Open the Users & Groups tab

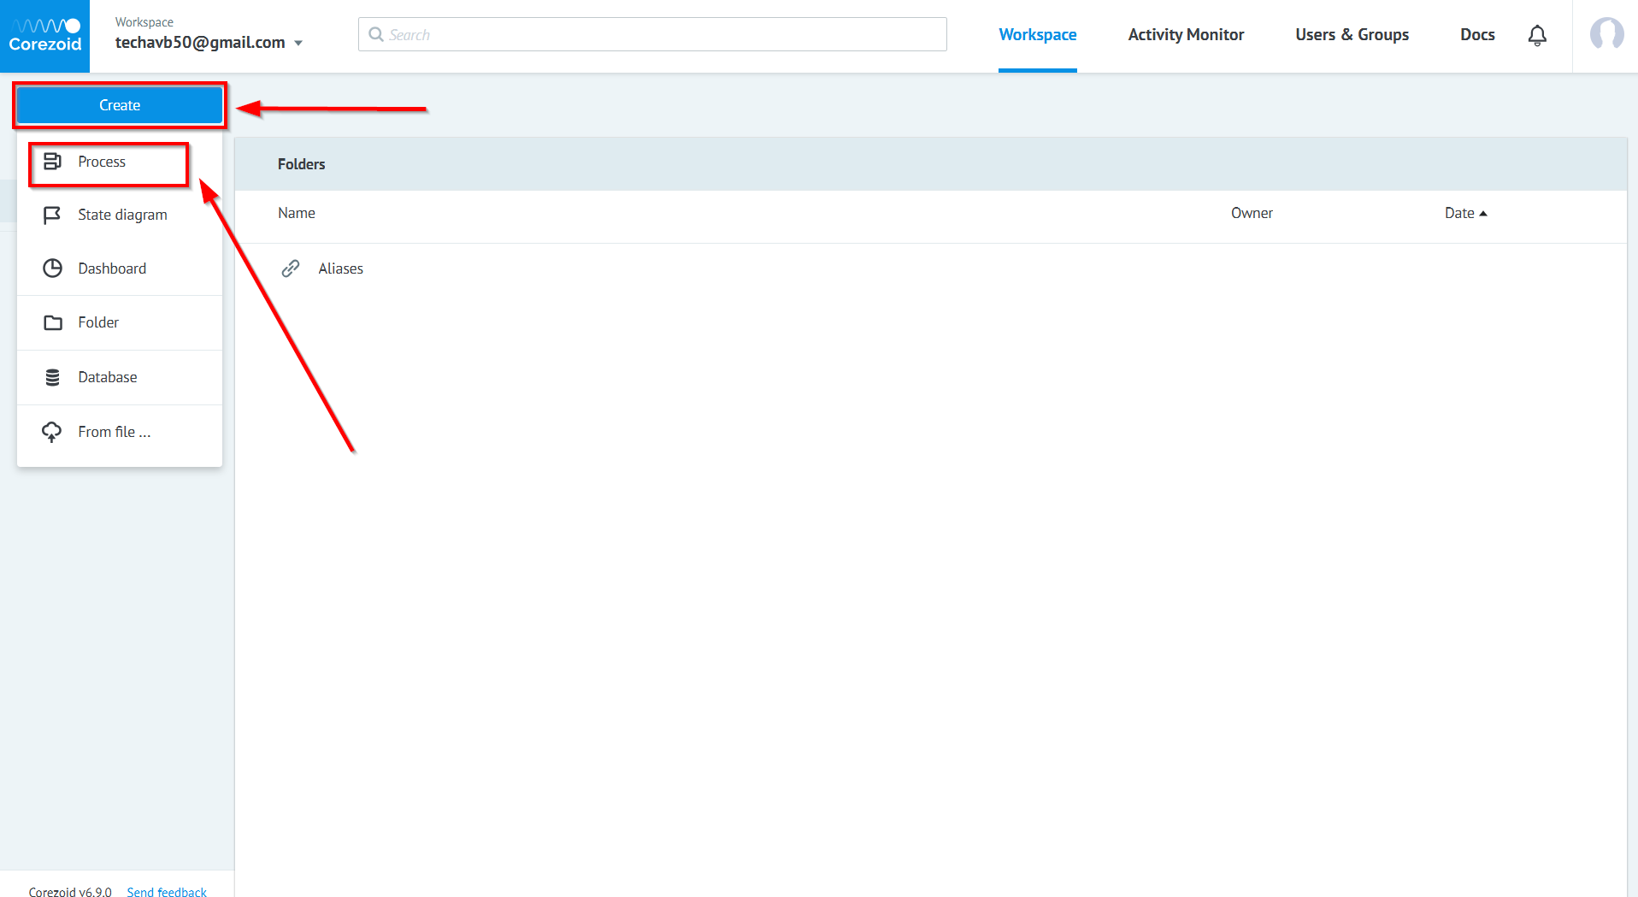(x=1351, y=35)
